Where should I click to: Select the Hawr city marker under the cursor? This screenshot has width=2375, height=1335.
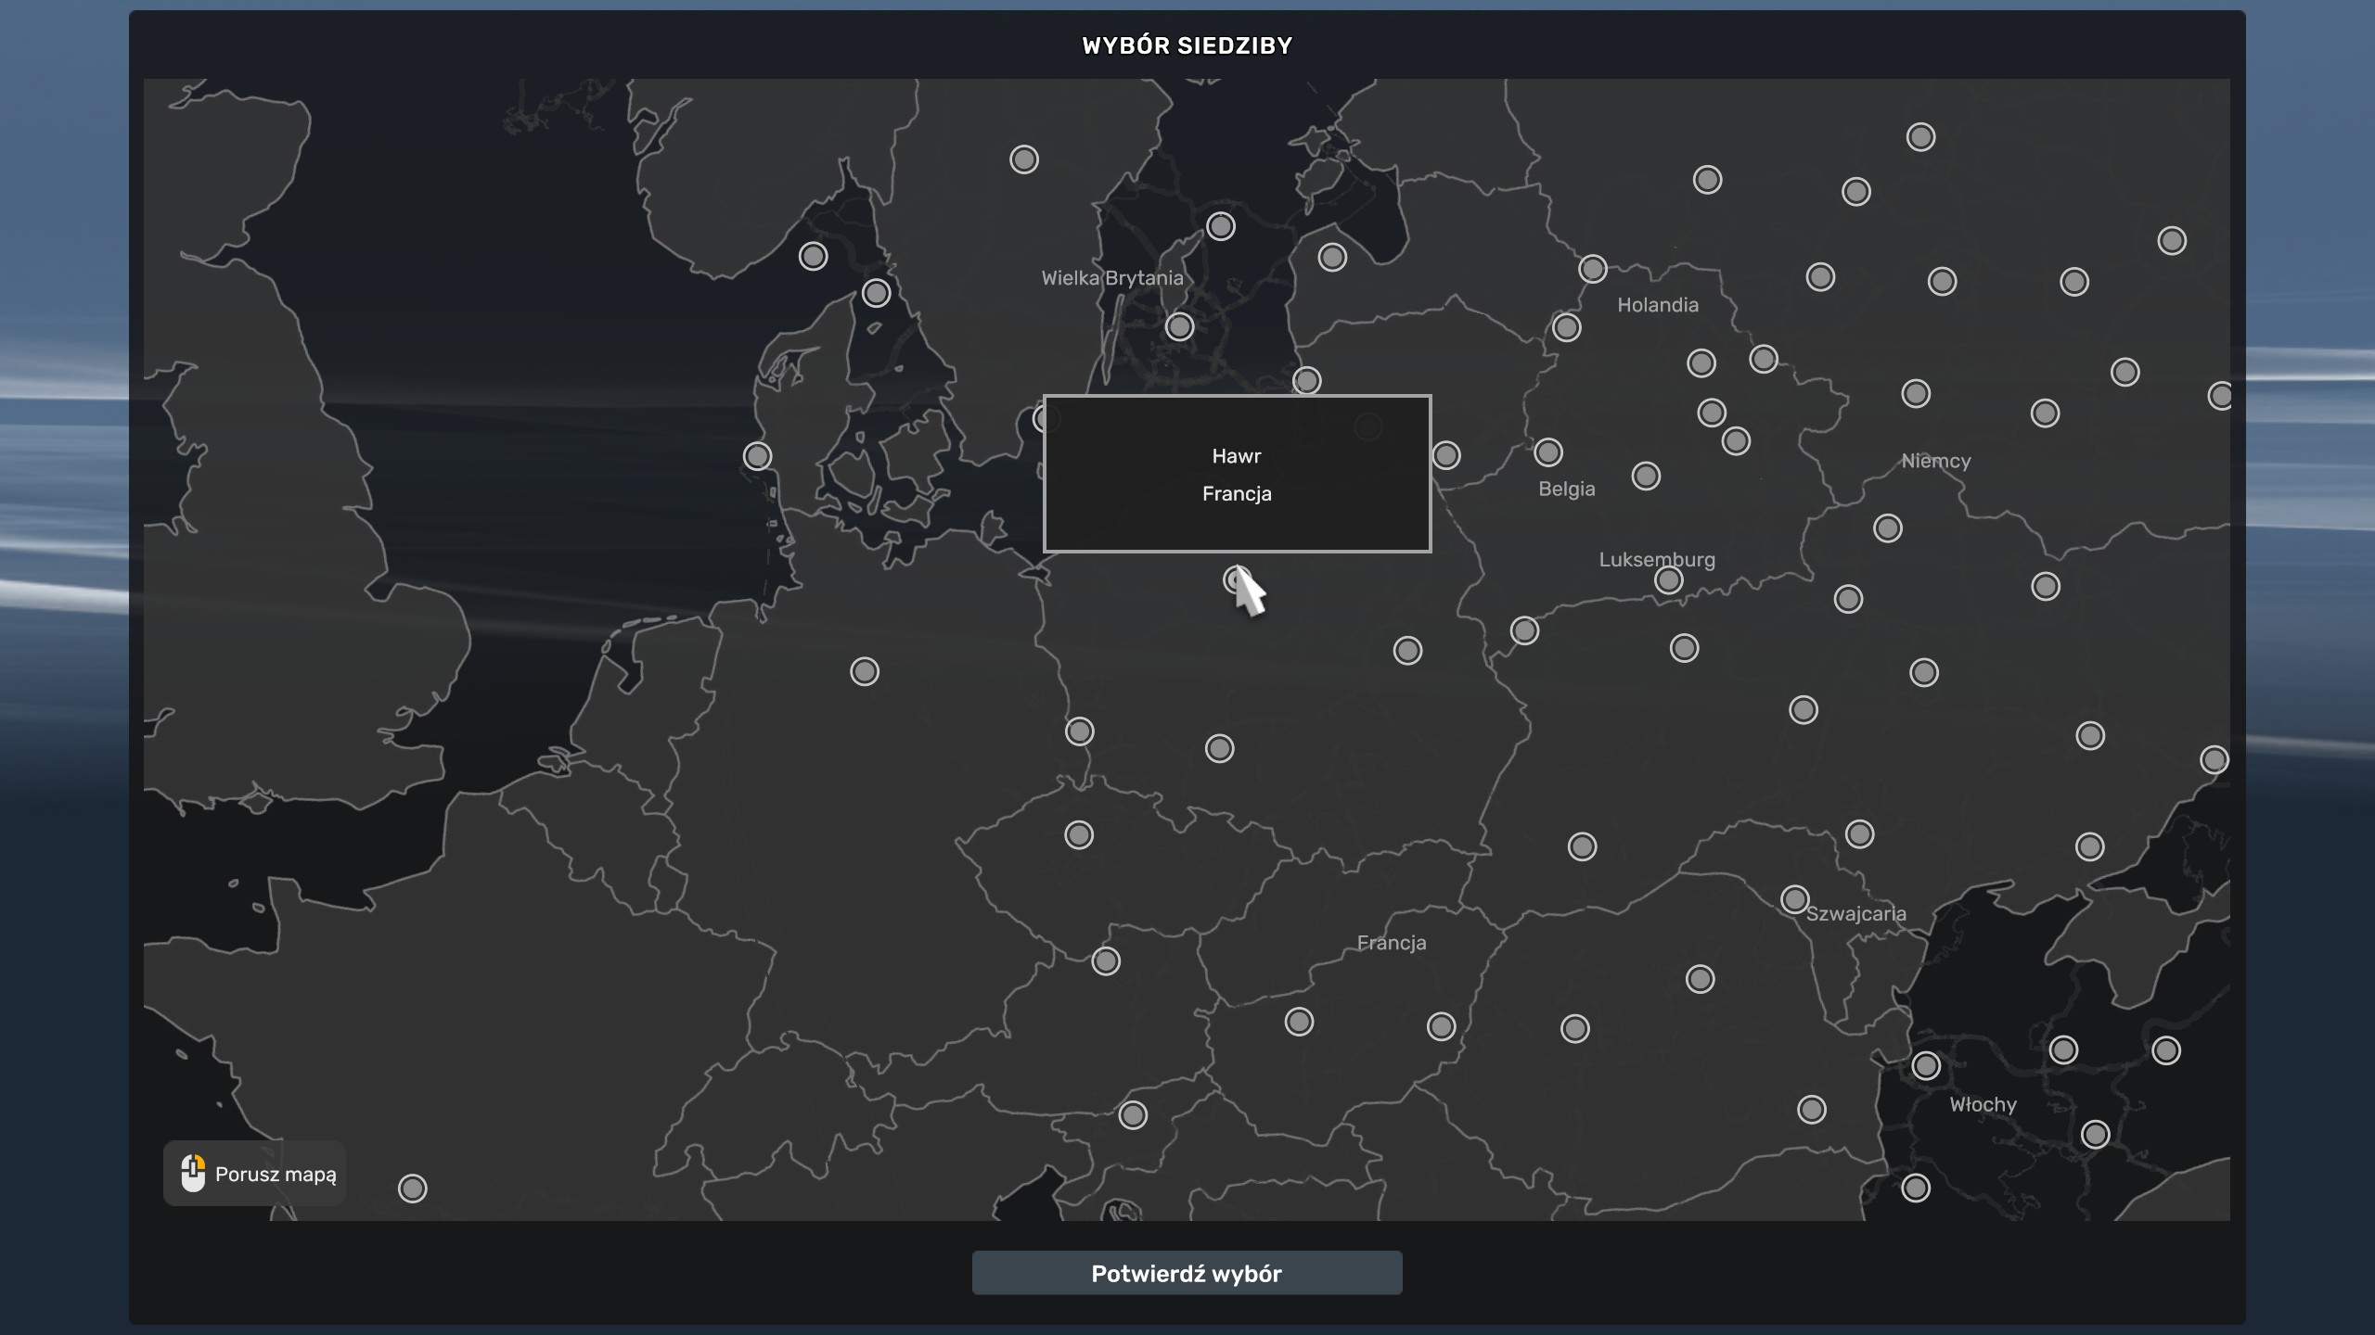pos(1236,580)
